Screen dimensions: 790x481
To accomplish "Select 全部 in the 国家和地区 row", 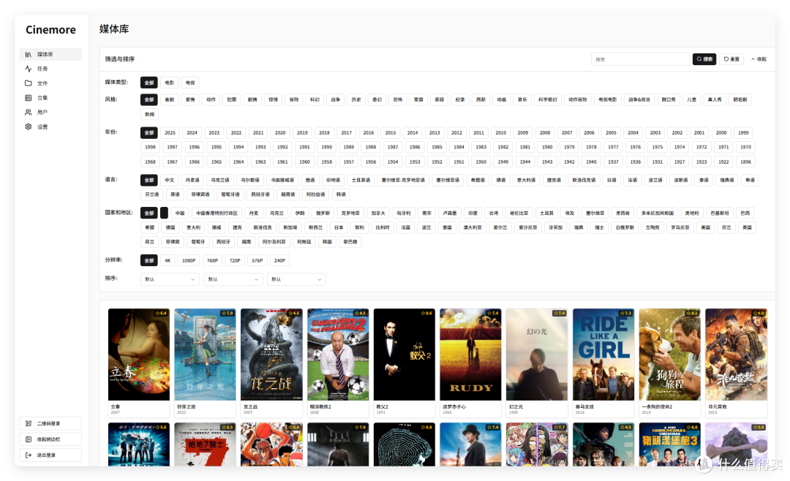I will pyautogui.click(x=149, y=213).
